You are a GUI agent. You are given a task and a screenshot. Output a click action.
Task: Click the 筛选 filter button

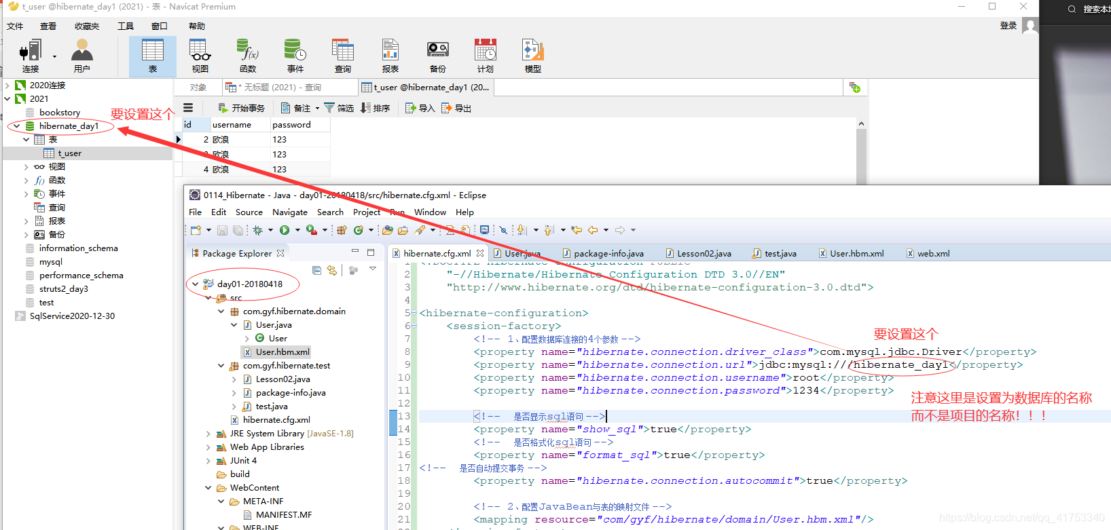[339, 108]
